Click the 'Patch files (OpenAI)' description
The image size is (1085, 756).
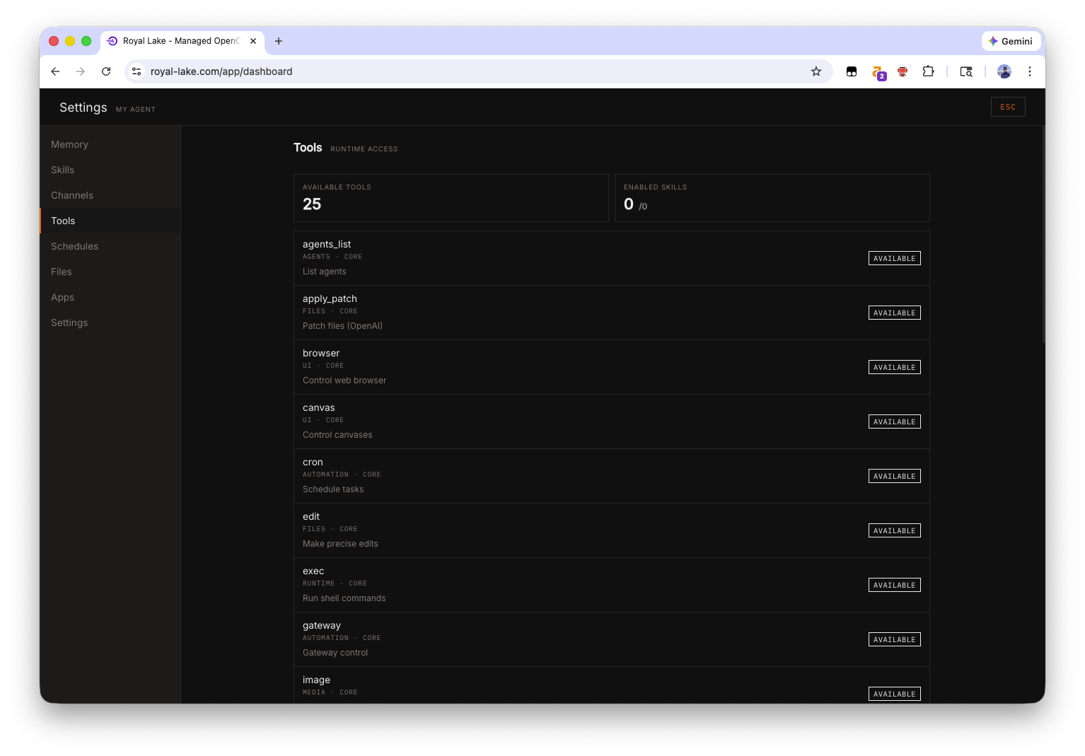pos(342,326)
